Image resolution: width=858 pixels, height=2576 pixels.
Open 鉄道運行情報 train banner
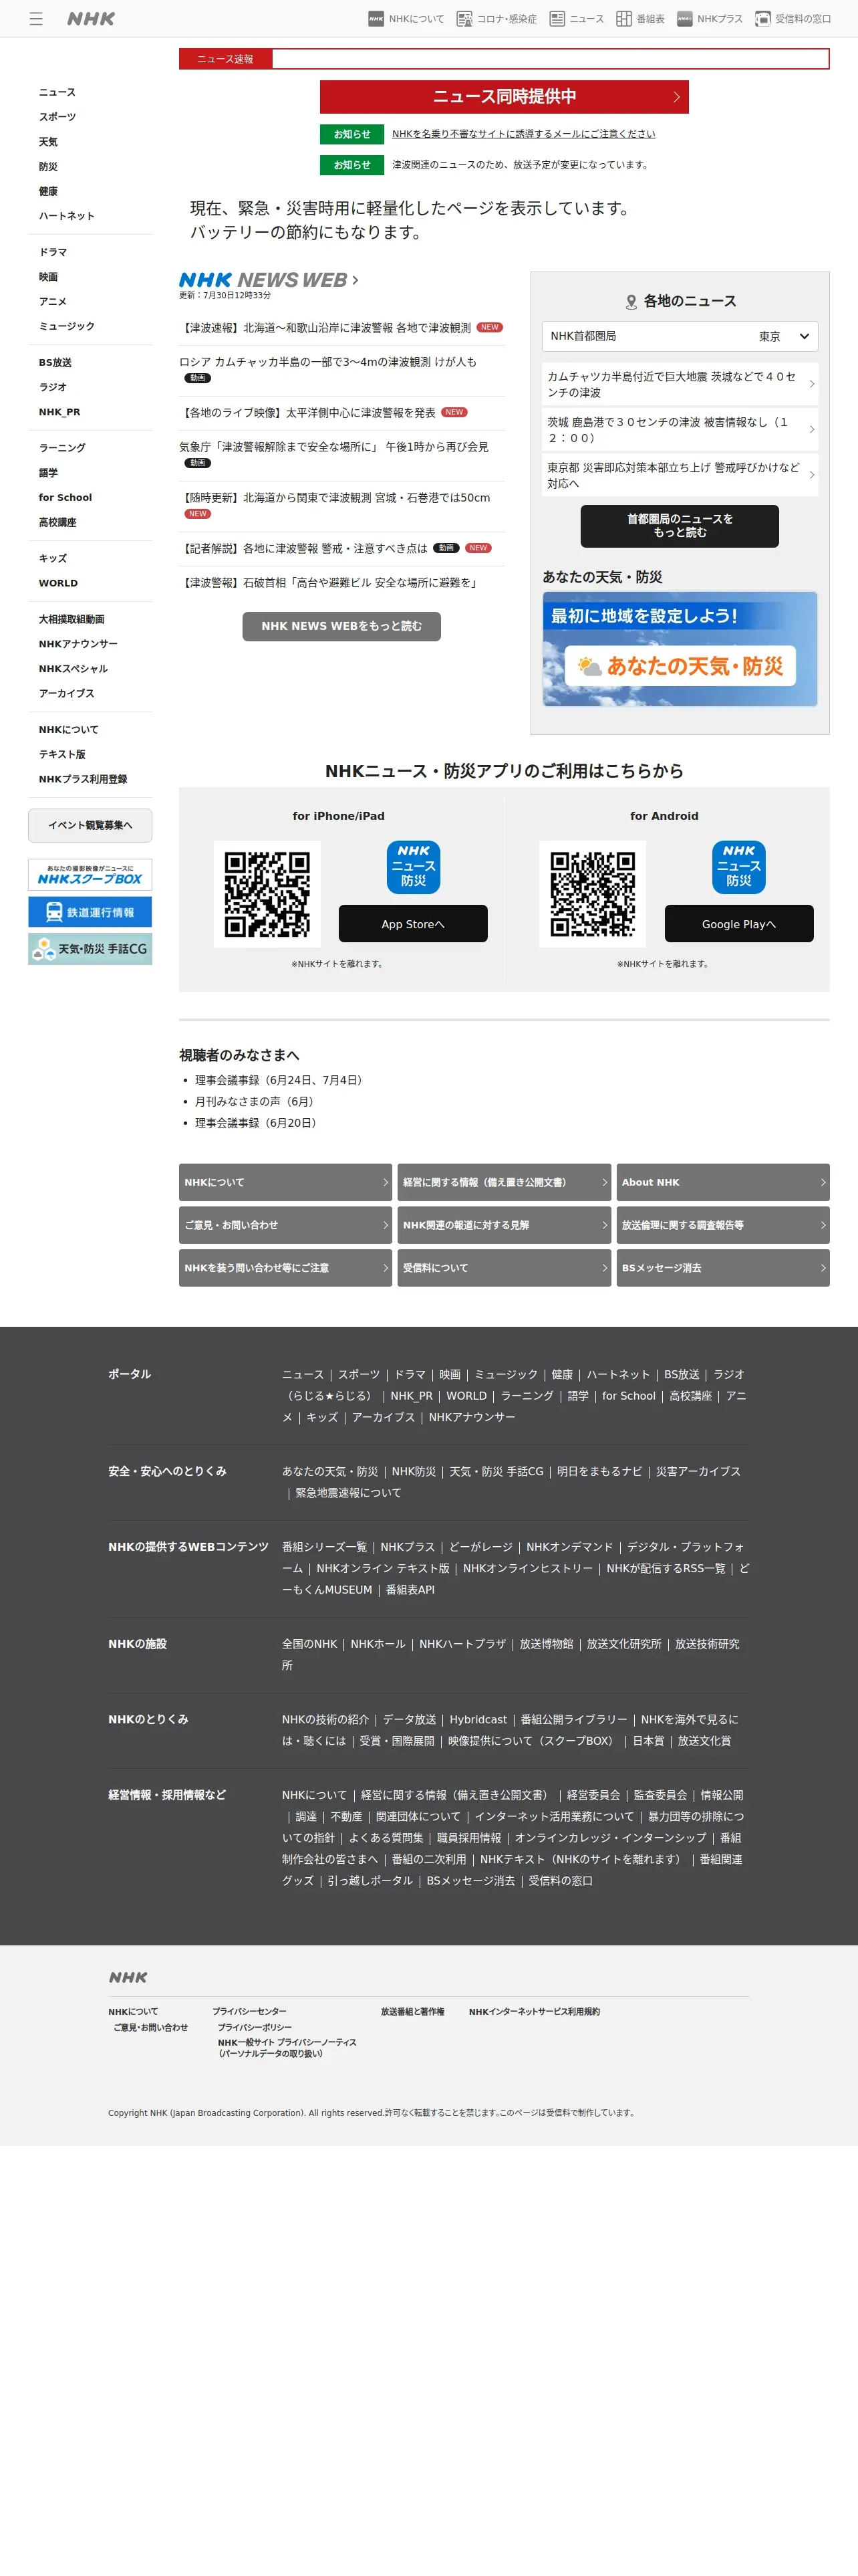(x=90, y=912)
